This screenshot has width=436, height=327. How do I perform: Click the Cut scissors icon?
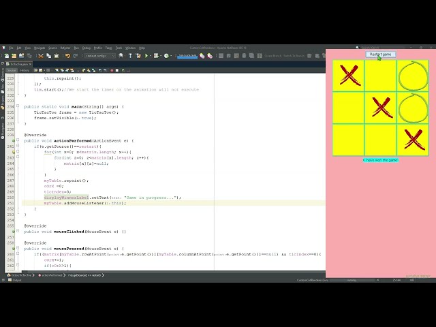[x=41, y=56]
